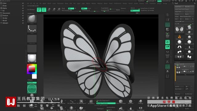Open the empty texture slot
This screenshot has width=197, height=111.
click(x=32, y=48)
